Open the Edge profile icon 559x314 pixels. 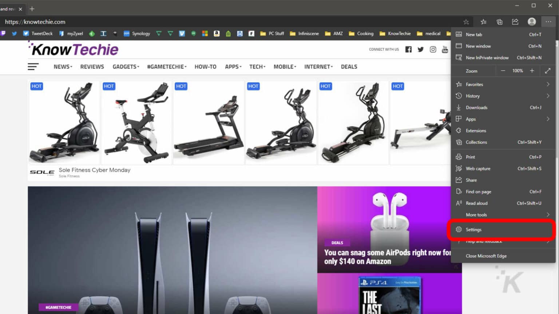point(532,21)
